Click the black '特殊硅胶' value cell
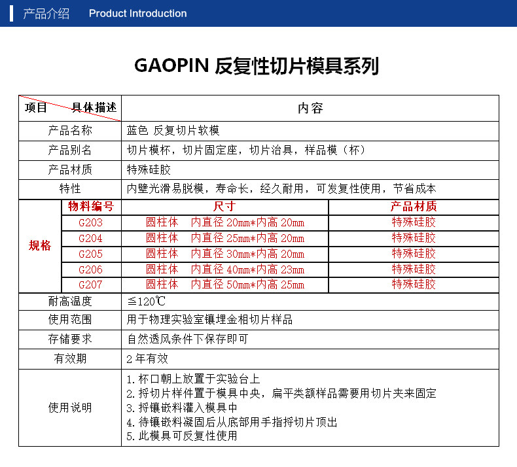This screenshot has width=517, height=467. 149,169
